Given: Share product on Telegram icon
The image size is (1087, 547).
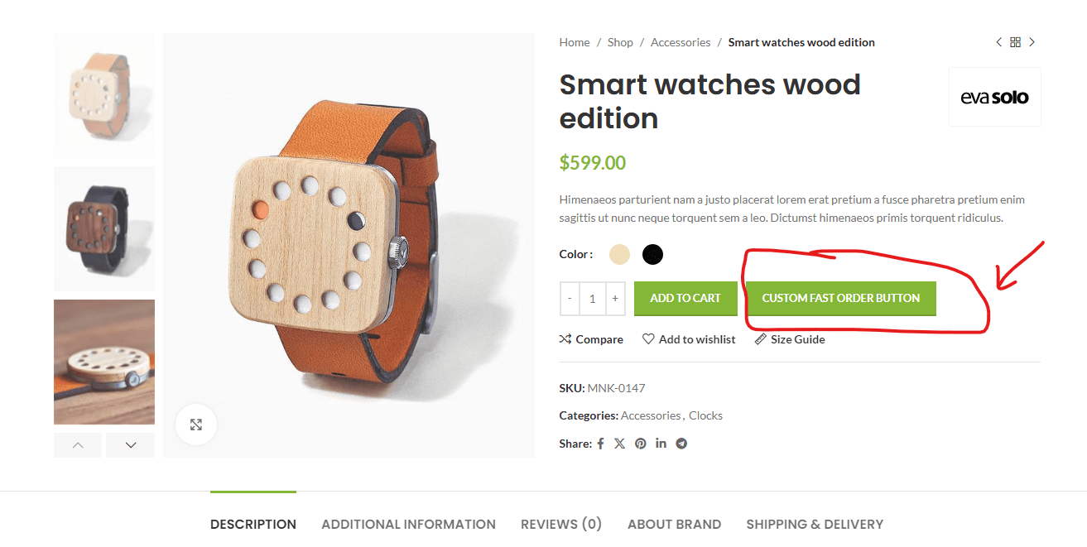Looking at the screenshot, I should click(681, 444).
